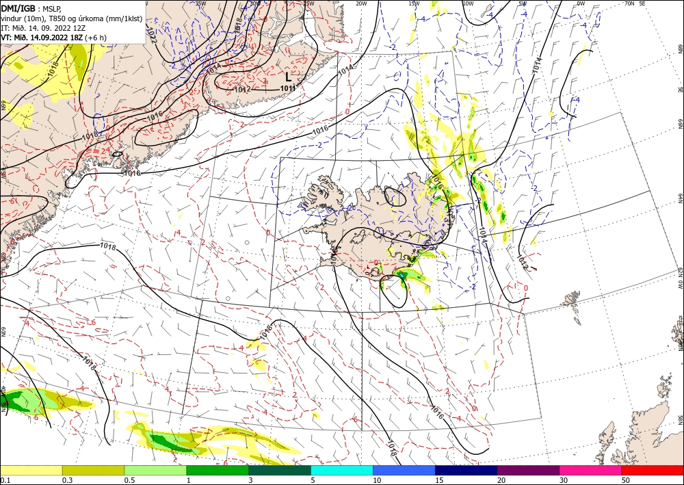The image size is (684, 485).
Task: Select the red 50+ legend swatch
Action: click(653, 470)
